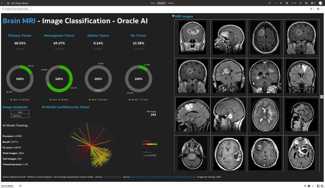This screenshot has height=188, width=325.
Task: Toggle Tumor legend in Pituitary donut
Action: pos(14,100)
